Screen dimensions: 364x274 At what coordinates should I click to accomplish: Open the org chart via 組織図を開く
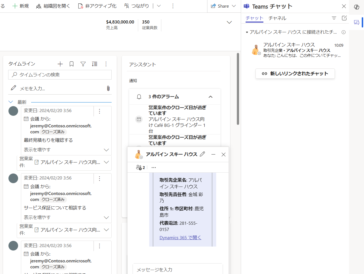[53, 6]
